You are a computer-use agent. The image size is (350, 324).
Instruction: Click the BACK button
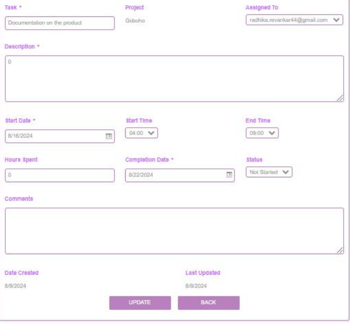[208, 302]
